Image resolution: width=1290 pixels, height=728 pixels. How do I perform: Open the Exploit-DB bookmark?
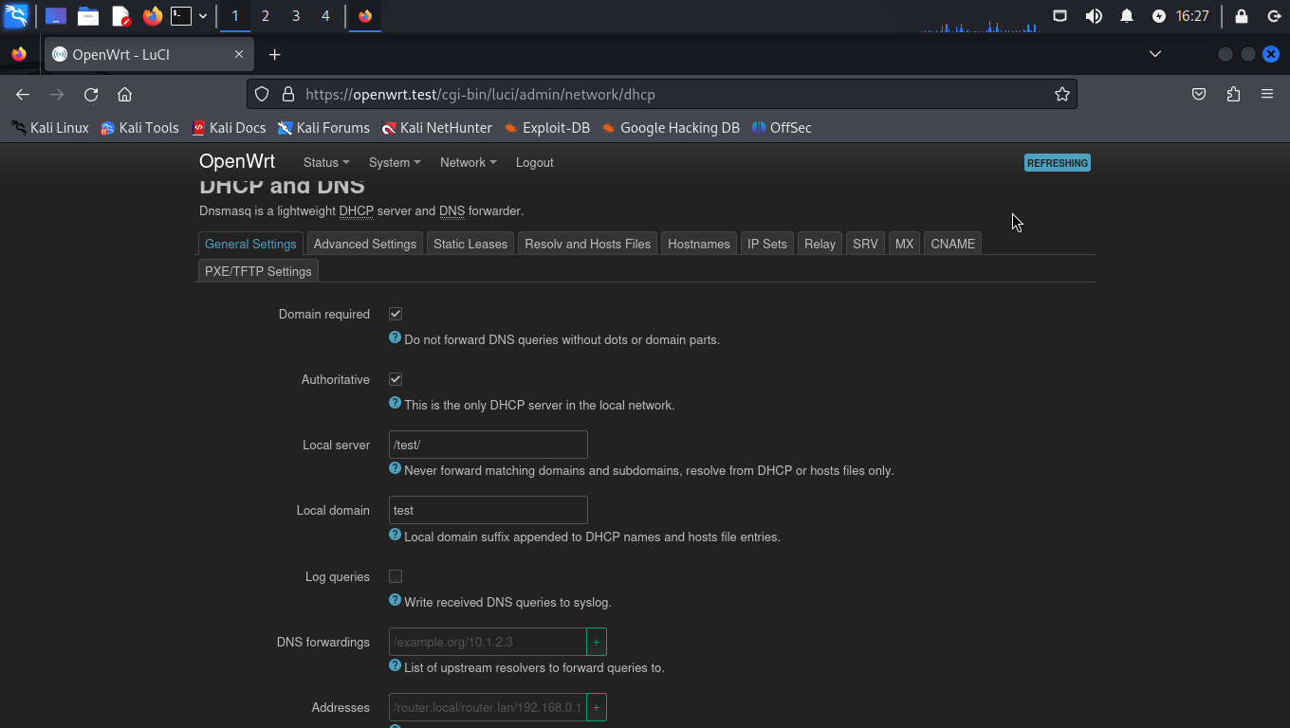pos(546,128)
